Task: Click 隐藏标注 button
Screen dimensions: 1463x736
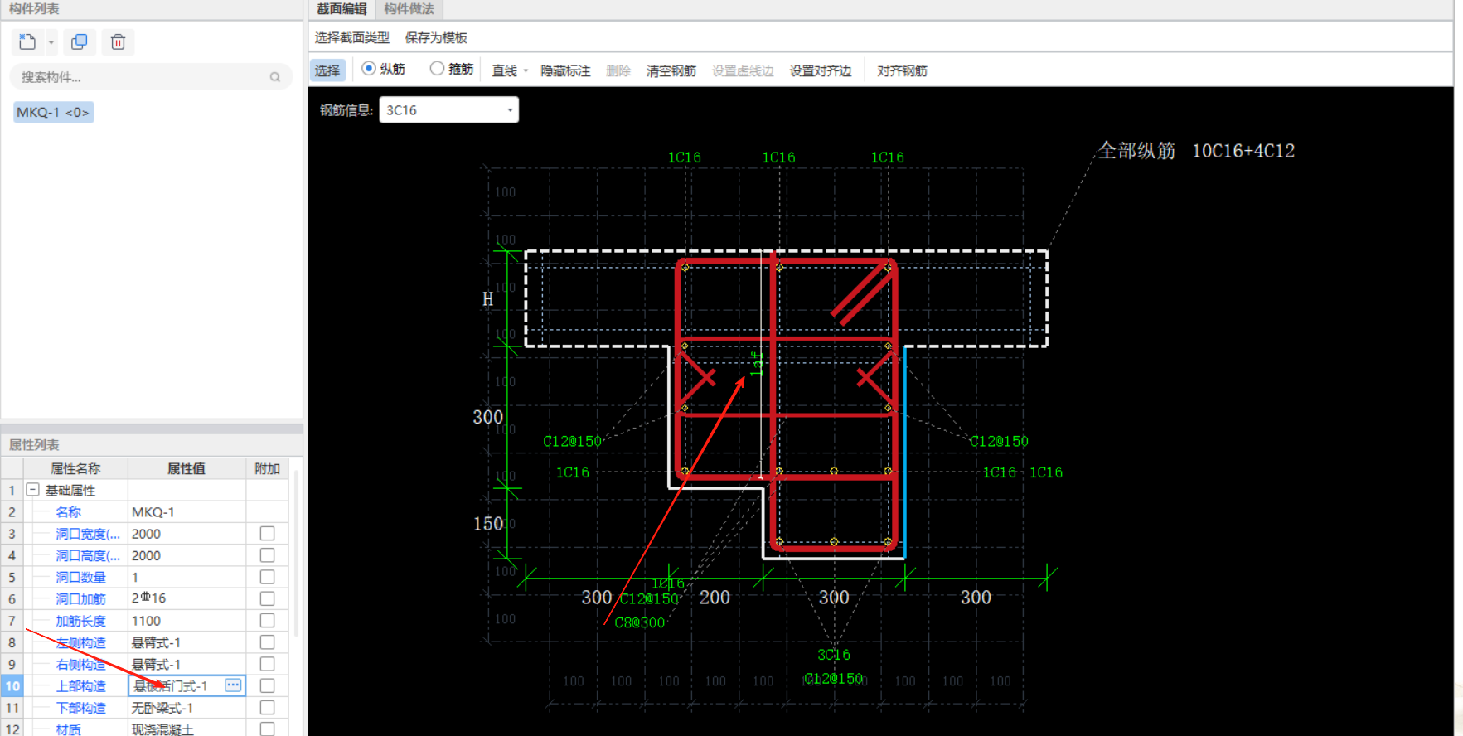Action: pos(565,70)
